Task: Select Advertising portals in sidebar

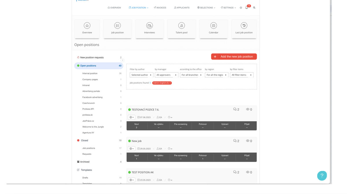Action: (x=91, y=91)
